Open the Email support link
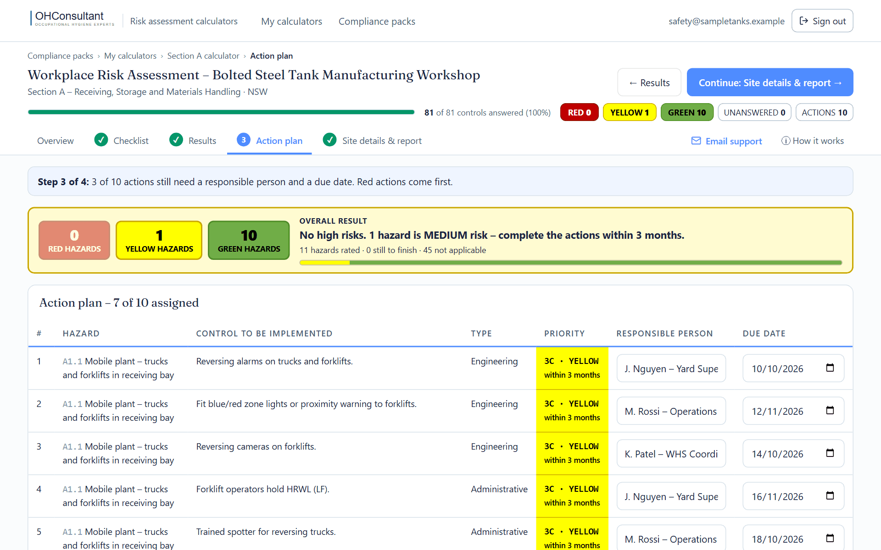Viewport: 881px width, 550px height. click(726, 141)
